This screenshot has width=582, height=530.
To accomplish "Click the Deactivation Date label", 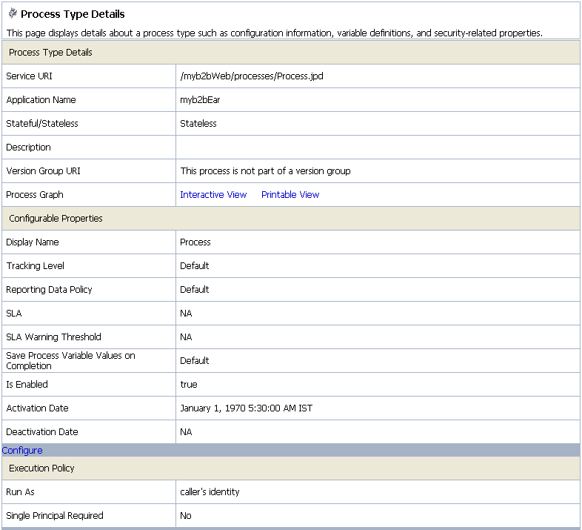I will click(x=42, y=432).
